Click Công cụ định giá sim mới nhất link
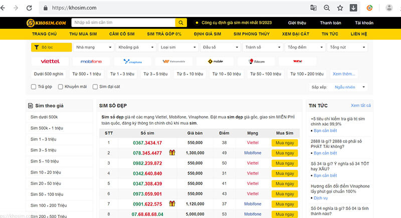The image size is (401, 218). [237, 22]
